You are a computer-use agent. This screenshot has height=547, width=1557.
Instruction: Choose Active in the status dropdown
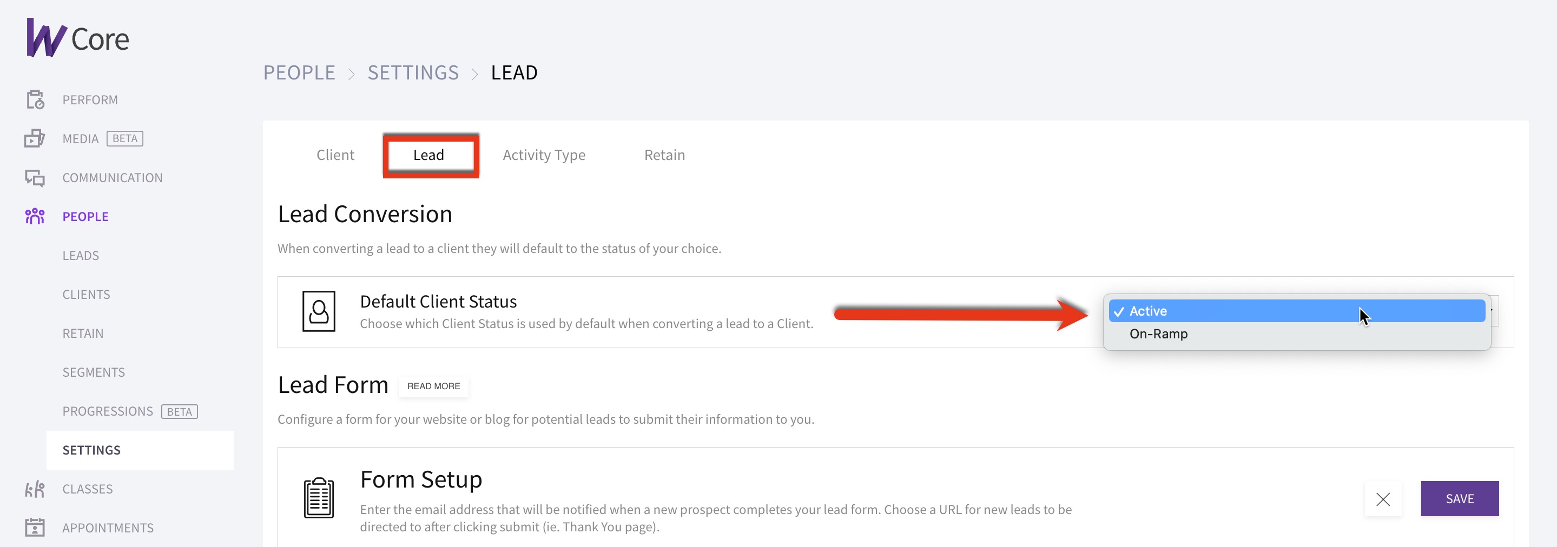tap(1296, 311)
